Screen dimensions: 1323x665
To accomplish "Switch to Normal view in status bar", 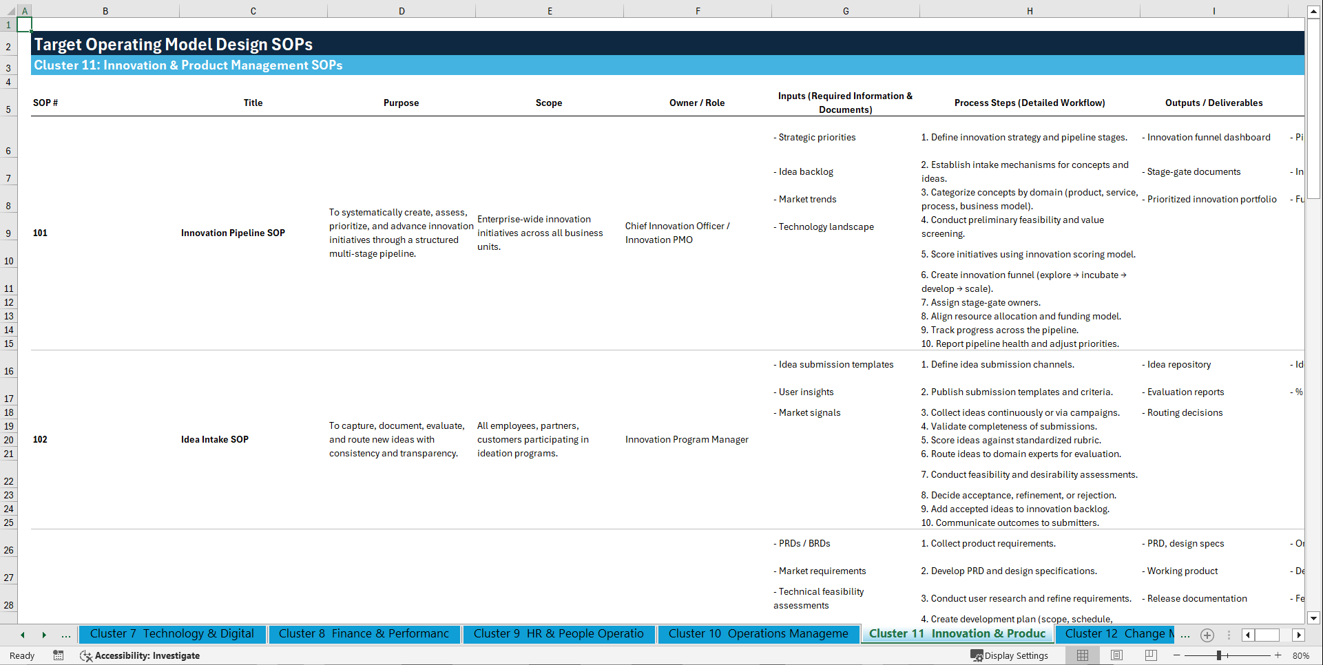I will tap(1082, 655).
